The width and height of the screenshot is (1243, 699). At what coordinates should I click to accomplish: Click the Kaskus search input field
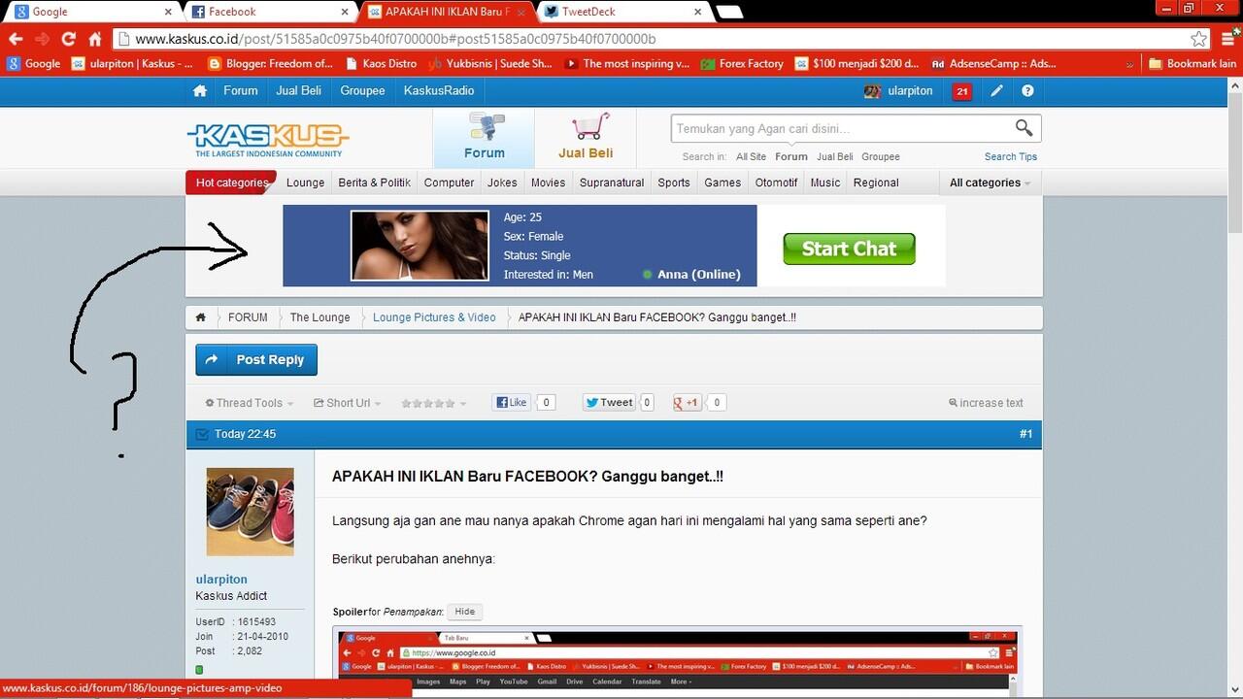pyautogui.click(x=841, y=128)
